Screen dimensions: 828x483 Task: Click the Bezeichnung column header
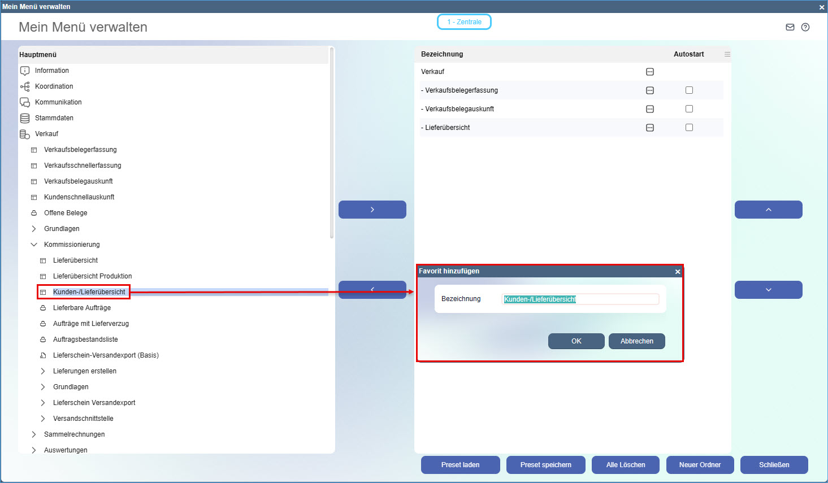442,54
